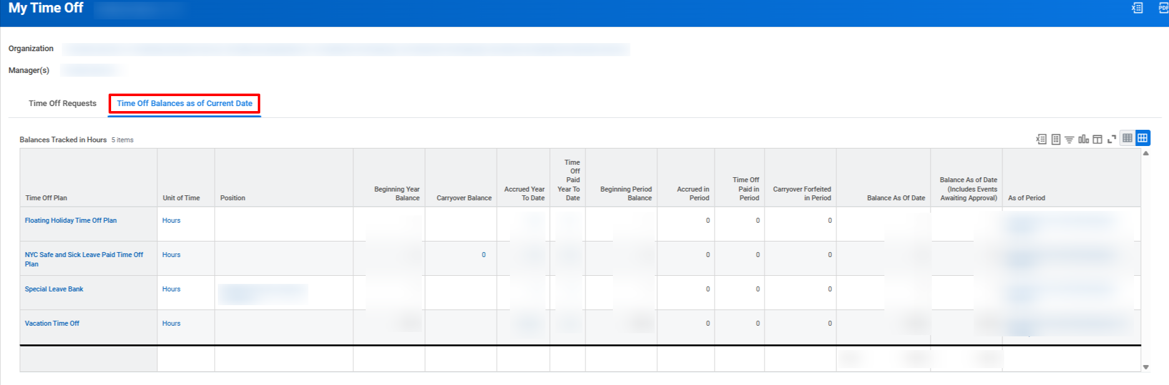Click the Carryover Balance column header
1169x385 pixels.
(x=461, y=178)
